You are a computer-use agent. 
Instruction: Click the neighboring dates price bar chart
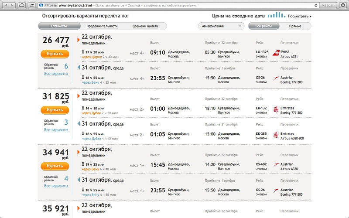pos(276,15)
